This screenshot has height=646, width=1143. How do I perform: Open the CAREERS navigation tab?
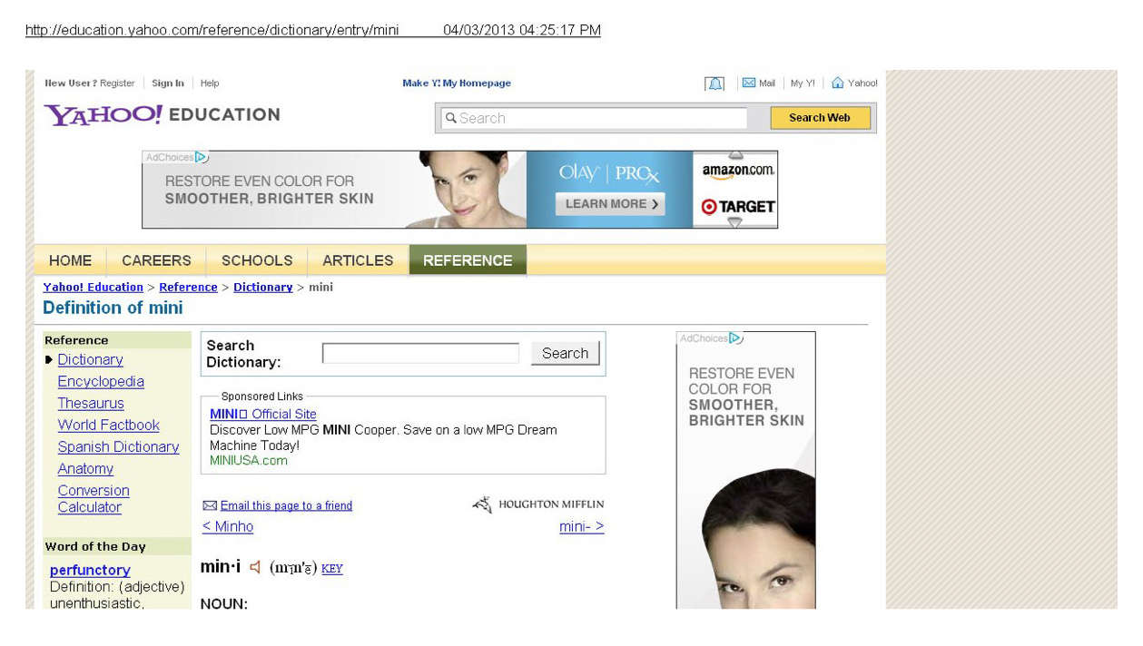156,260
